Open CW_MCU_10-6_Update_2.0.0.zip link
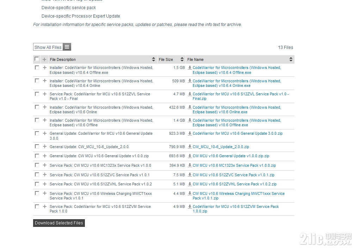Viewport: 354px width, 248px height. click(x=221, y=147)
